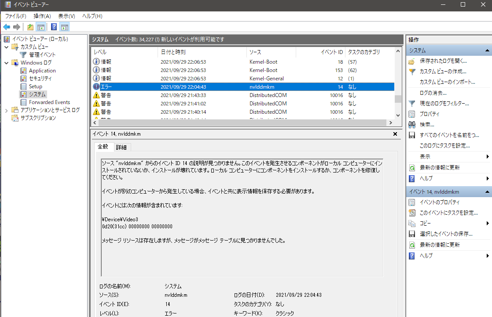This screenshot has width=492, height=317.
Task: Click the Back arrow toolbar icon
Action: click(7, 27)
